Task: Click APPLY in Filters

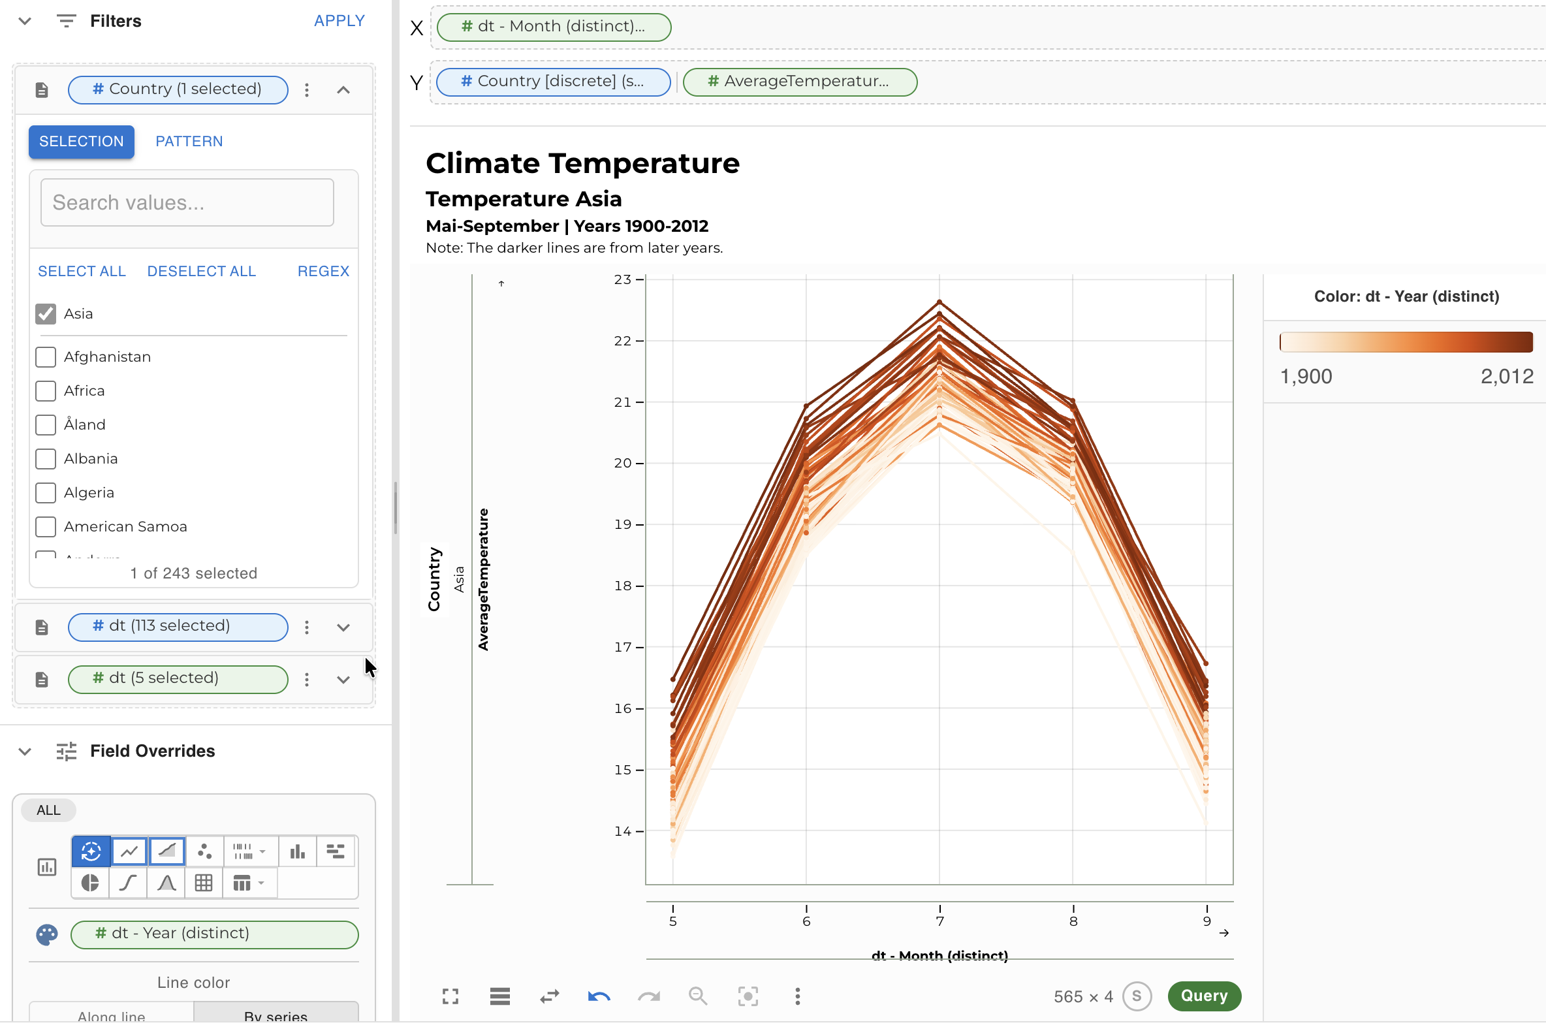Action: click(339, 21)
